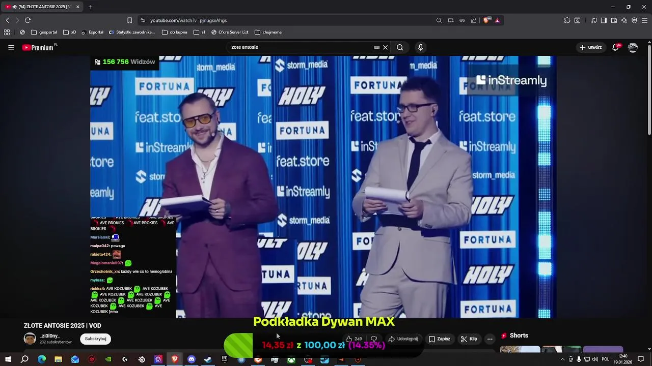Open the Windows notification center icon

point(641,359)
